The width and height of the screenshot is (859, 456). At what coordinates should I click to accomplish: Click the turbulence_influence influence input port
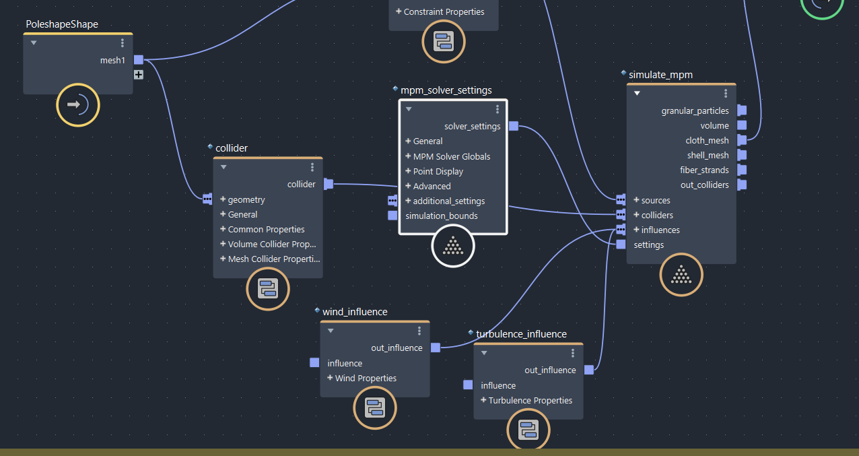pyautogui.click(x=468, y=385)
